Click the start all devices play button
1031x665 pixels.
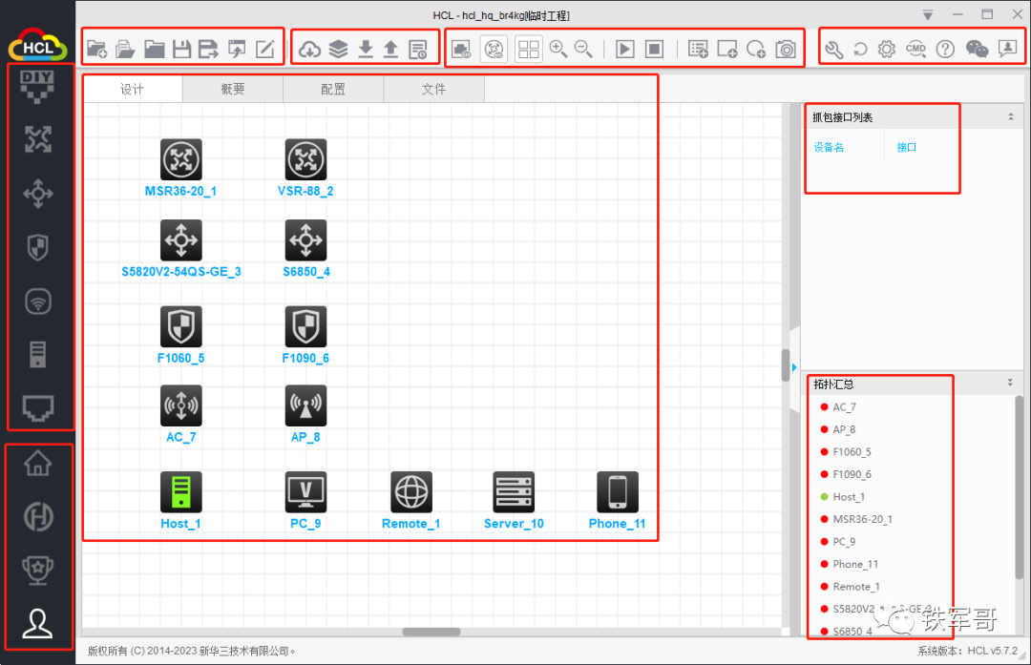click(x=625, y=50)
